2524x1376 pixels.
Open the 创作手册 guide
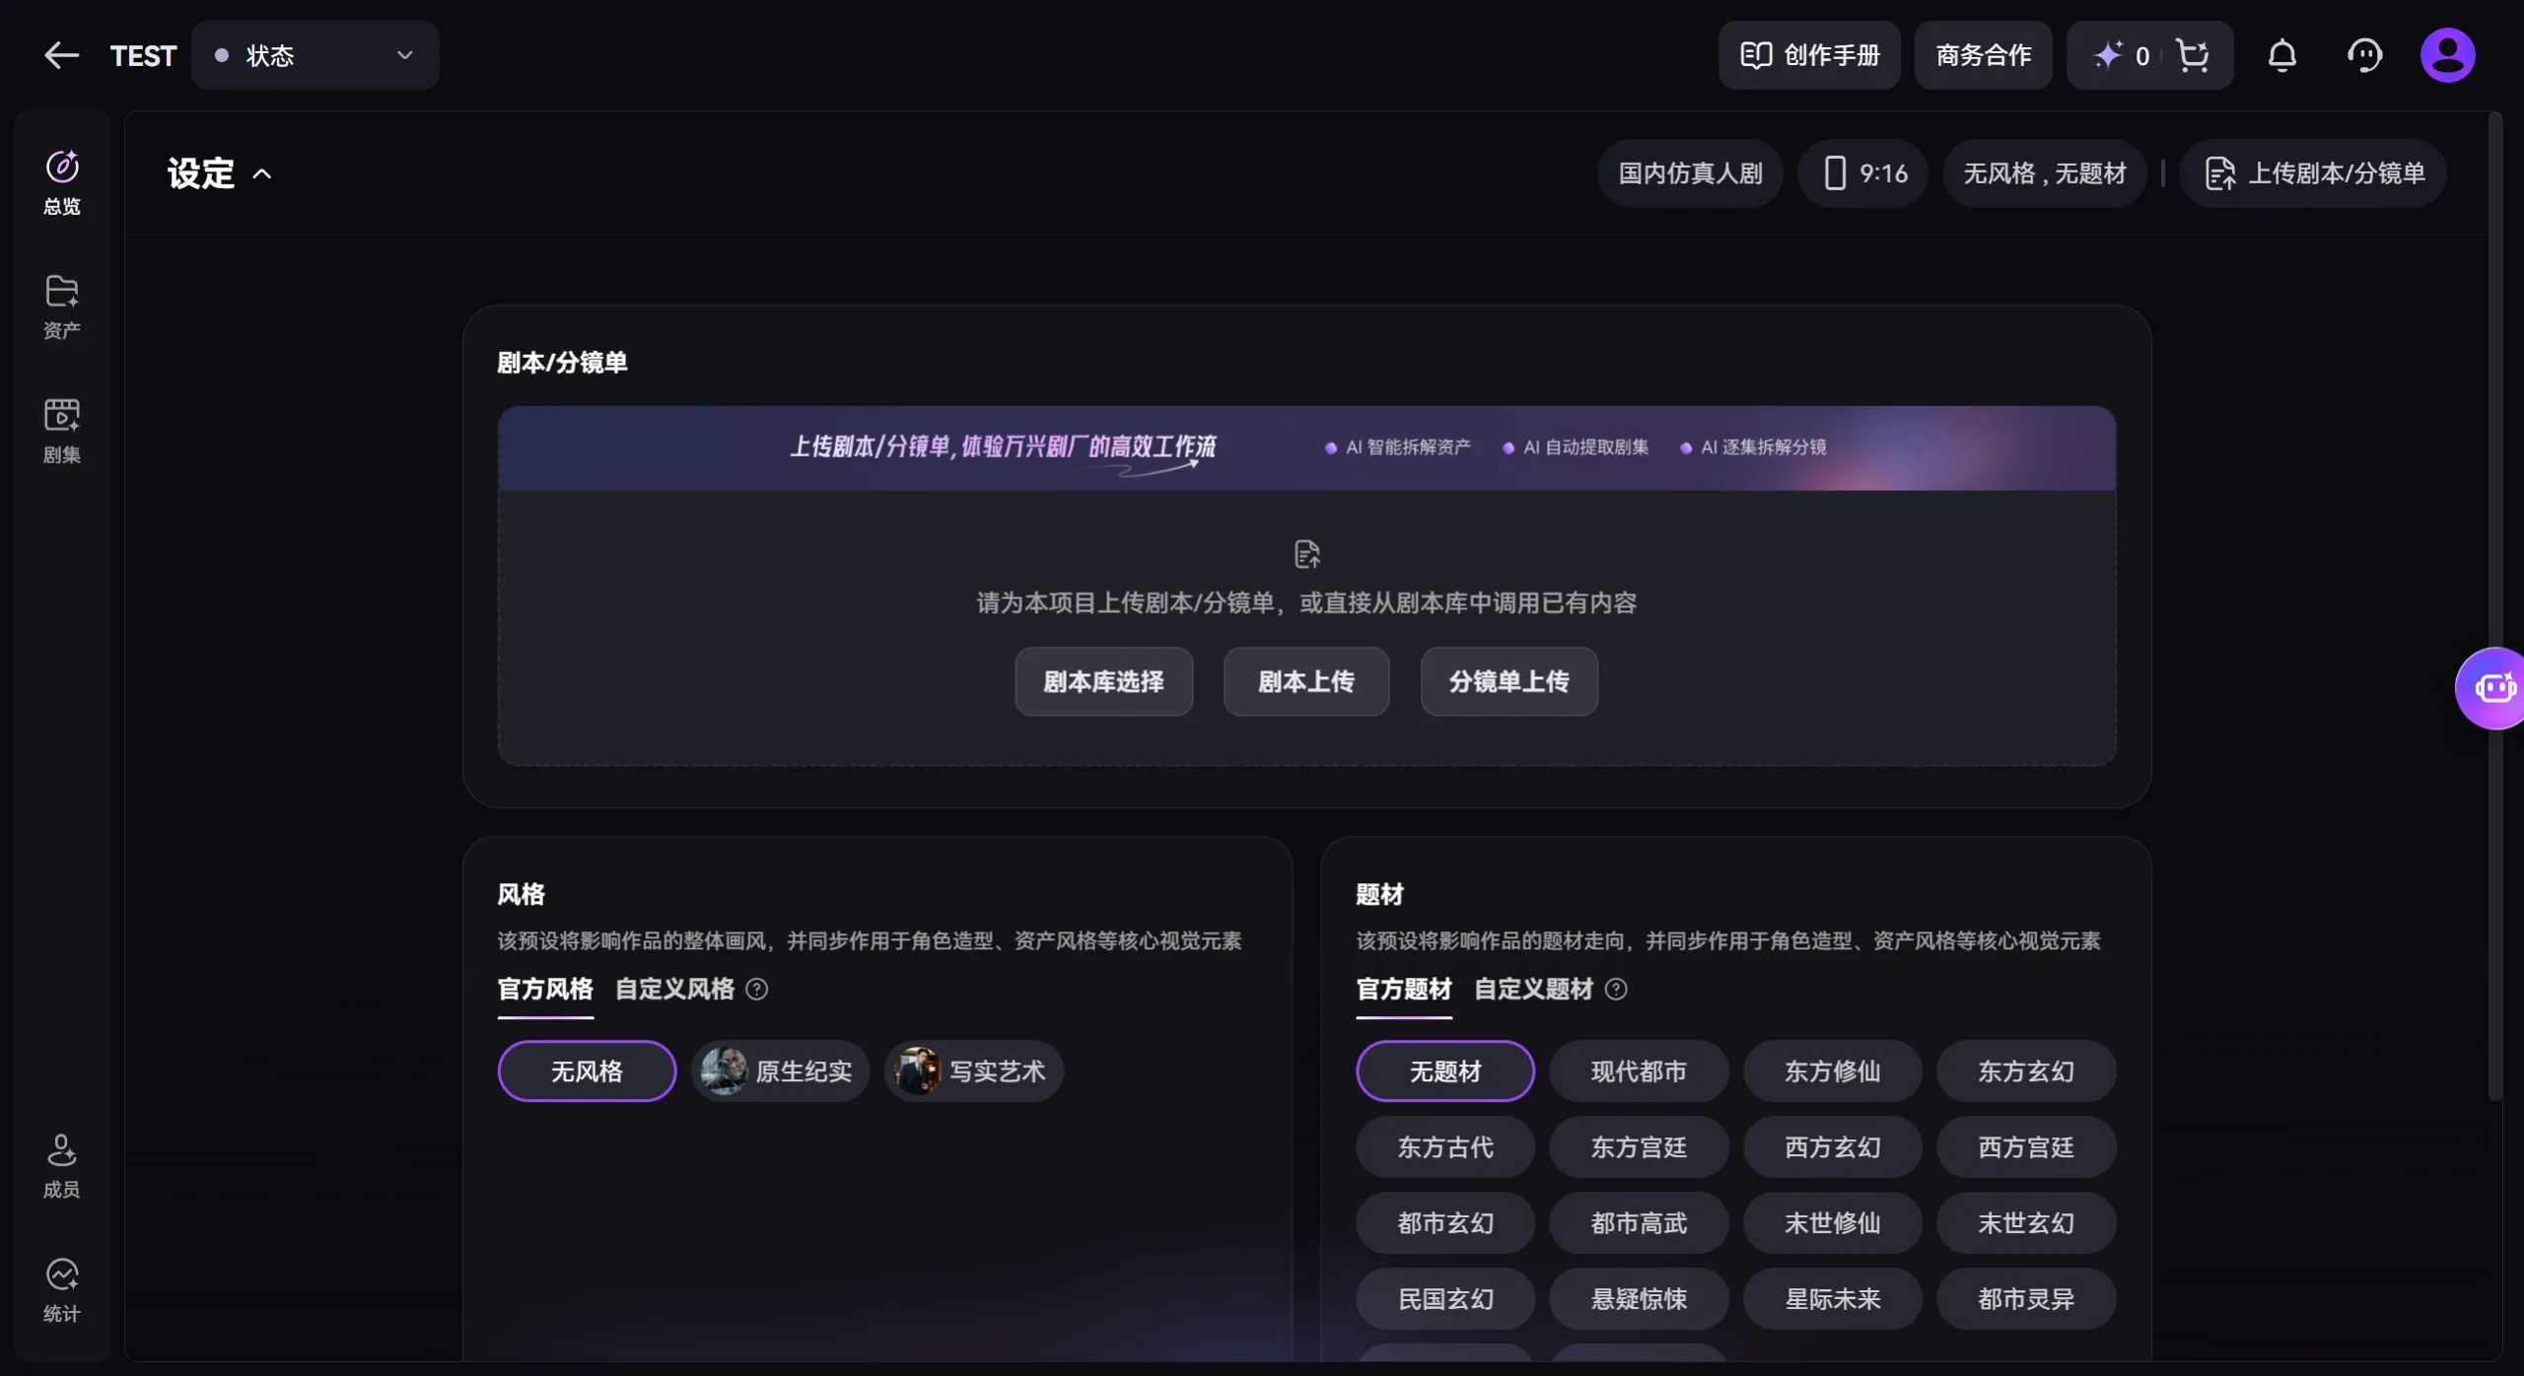coord(1809,55)
